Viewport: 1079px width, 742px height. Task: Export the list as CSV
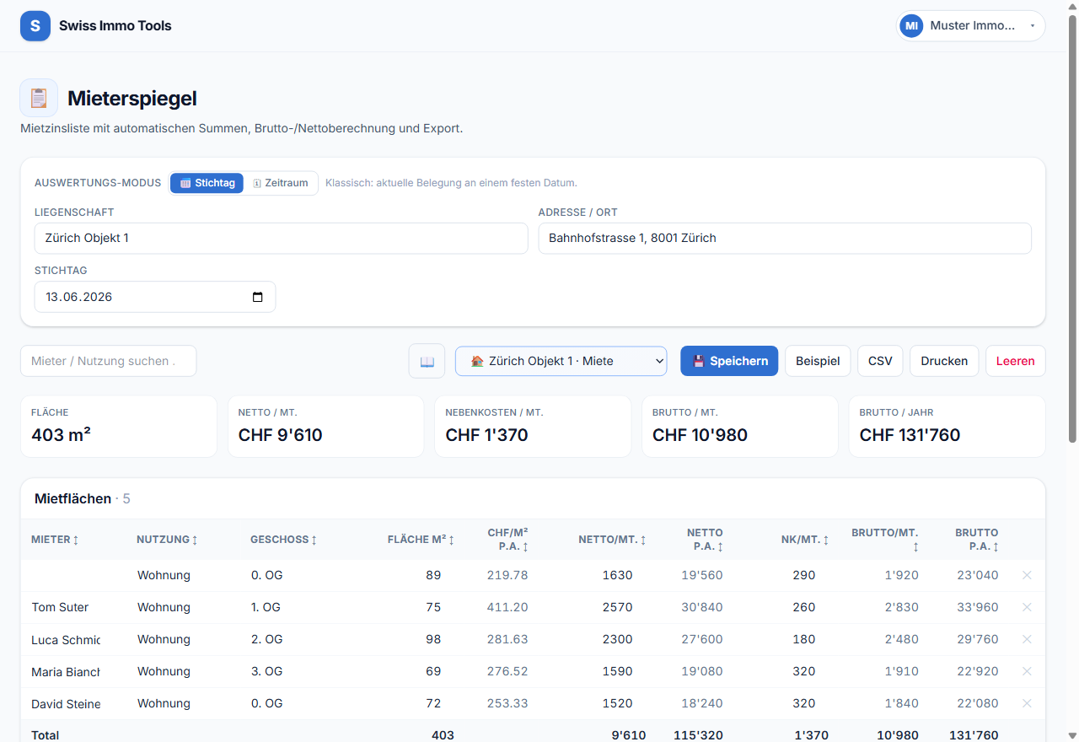880,361
